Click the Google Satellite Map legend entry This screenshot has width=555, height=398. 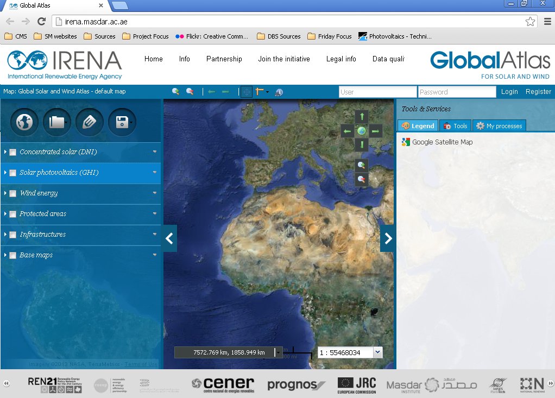438,142
